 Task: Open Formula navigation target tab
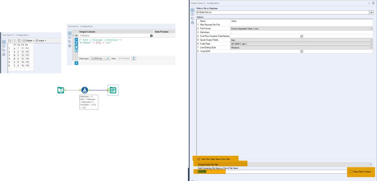[70, 37]
